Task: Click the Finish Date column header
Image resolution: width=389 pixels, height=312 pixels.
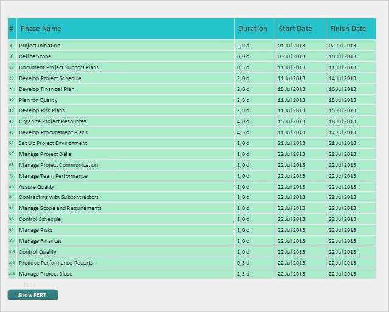Action: (x=348, y=29)
